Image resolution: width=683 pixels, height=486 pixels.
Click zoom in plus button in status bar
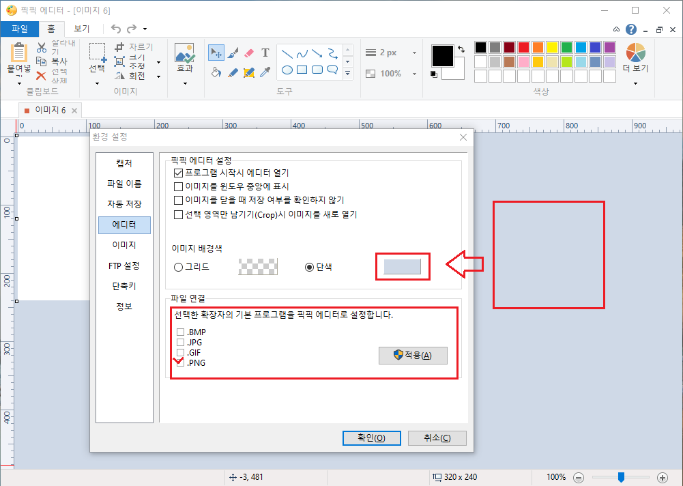pos(662,477)
